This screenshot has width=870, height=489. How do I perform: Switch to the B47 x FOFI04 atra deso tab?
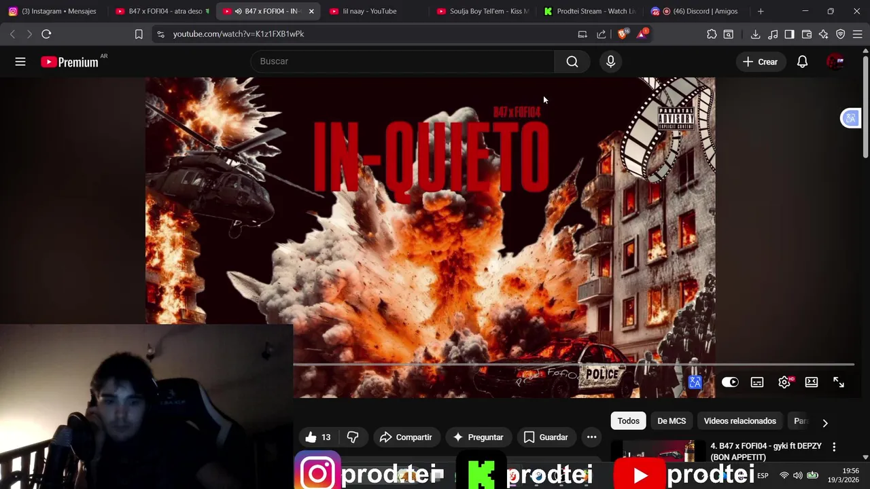click(163, 11)
